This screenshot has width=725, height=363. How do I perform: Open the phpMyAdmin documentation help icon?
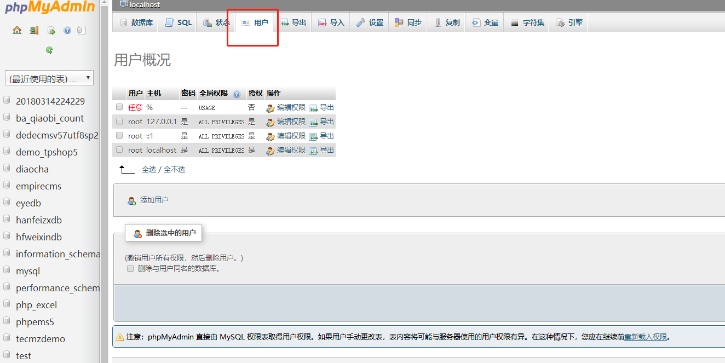pyautogui.click(x=67, y=30)
